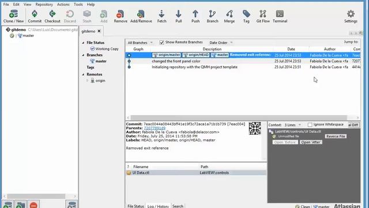Click the Pull toolbar icon
The height and width of the screenshot is (208, 369).
(x=178, y=16)
